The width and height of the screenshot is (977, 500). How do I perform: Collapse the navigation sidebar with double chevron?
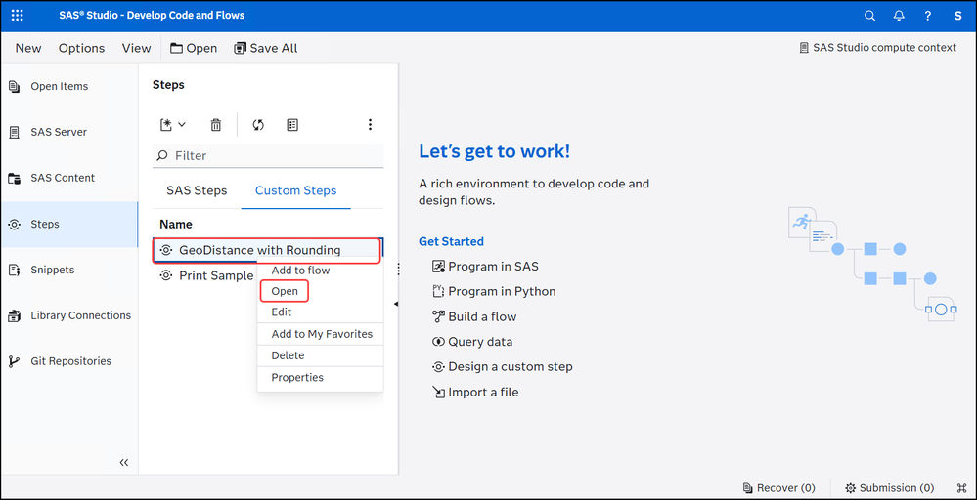point(124,462)
